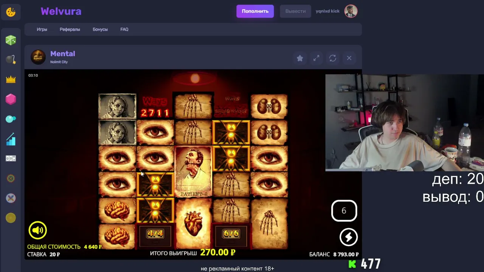Go to the Welvura home logo
The width and height of the screenshot is (484, 272).
click(x=61, y=11)
